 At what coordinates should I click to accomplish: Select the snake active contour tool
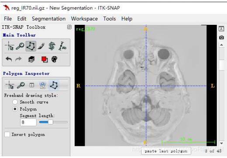tap(52, 46)
